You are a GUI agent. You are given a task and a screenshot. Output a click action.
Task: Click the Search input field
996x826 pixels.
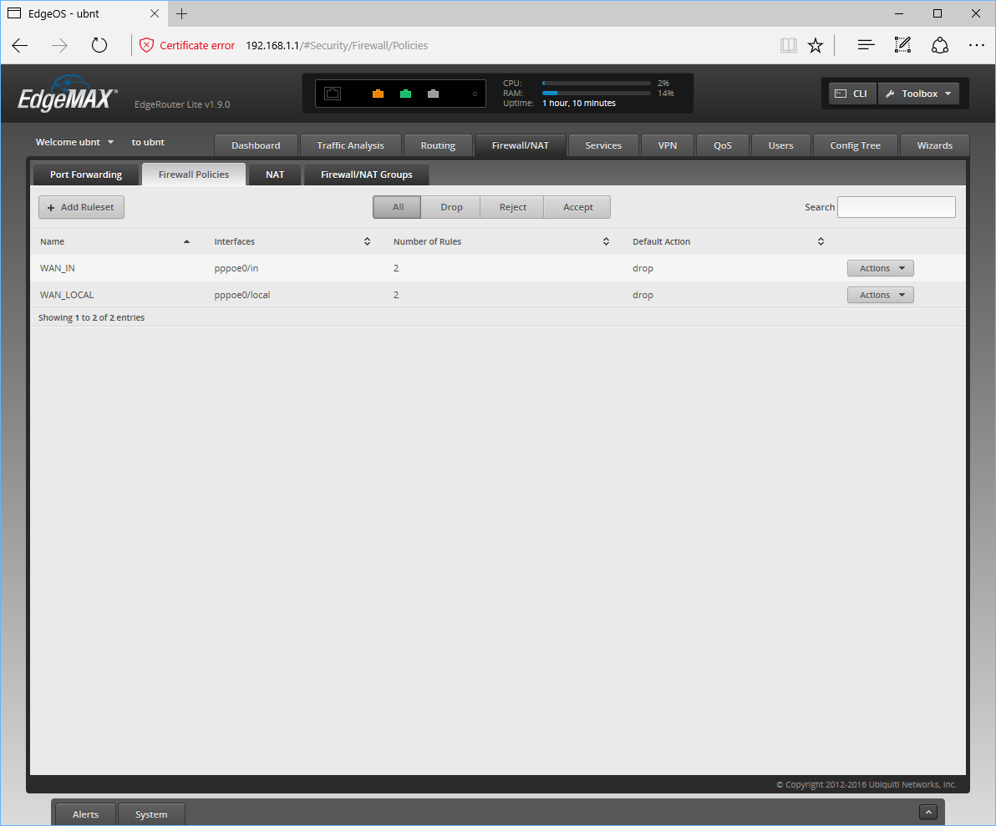[x=896, y=207]
